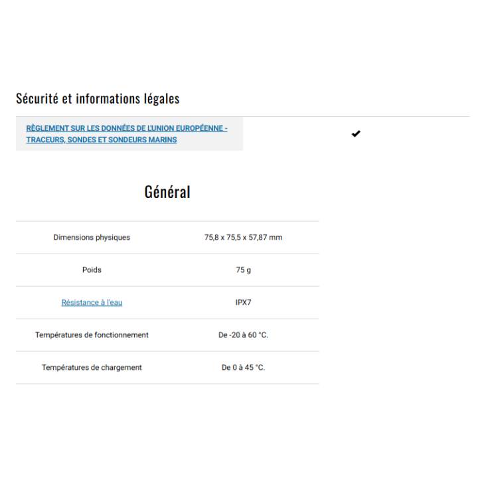Click the 75 g weight value
Image resolution: width=478 pixels, height=478 pixels.
pyautogui.click(x=243, y=270)
